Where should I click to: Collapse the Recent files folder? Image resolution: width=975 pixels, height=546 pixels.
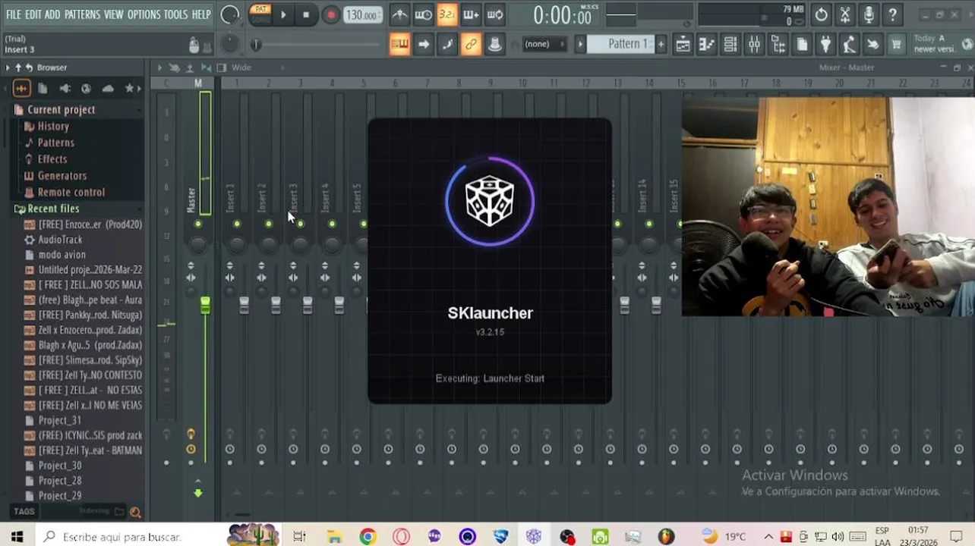point(52,209)
